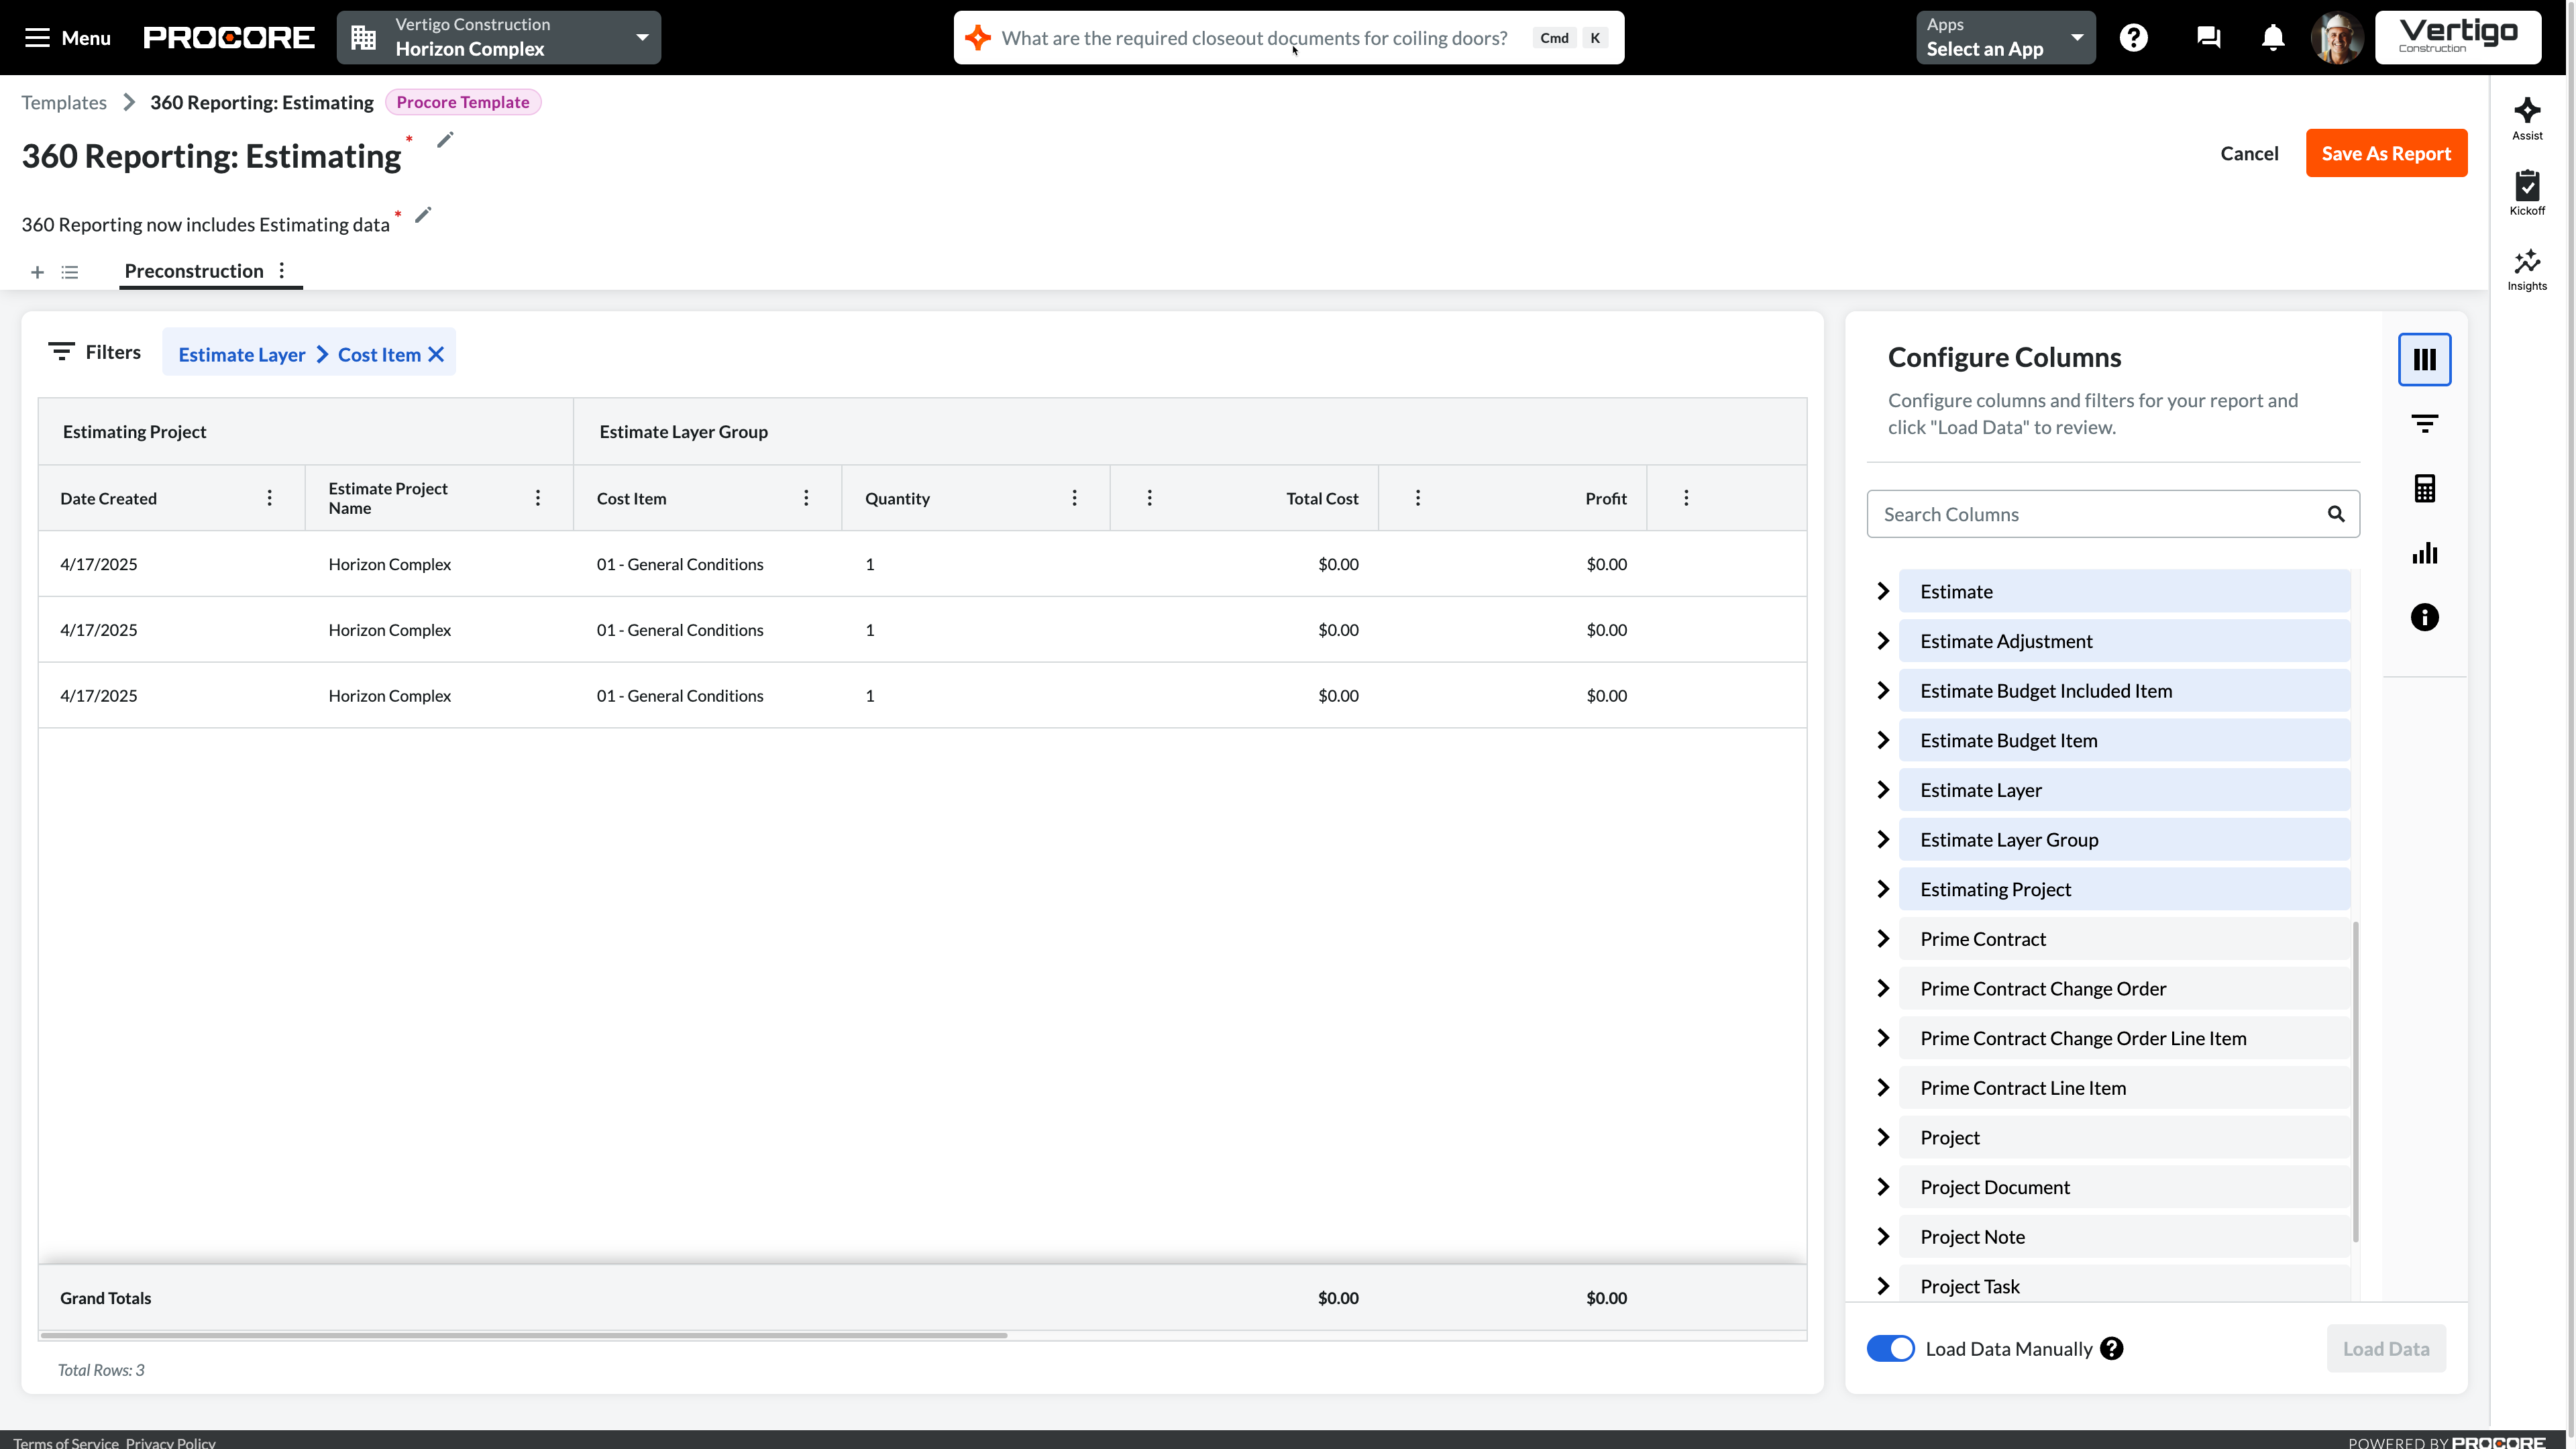Open the main Menu
The image size is (2576, 1449).
tap(67, 38)
